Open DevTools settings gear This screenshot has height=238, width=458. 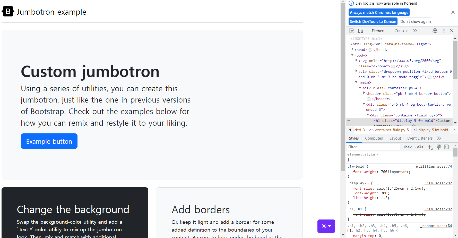[435, 31]
